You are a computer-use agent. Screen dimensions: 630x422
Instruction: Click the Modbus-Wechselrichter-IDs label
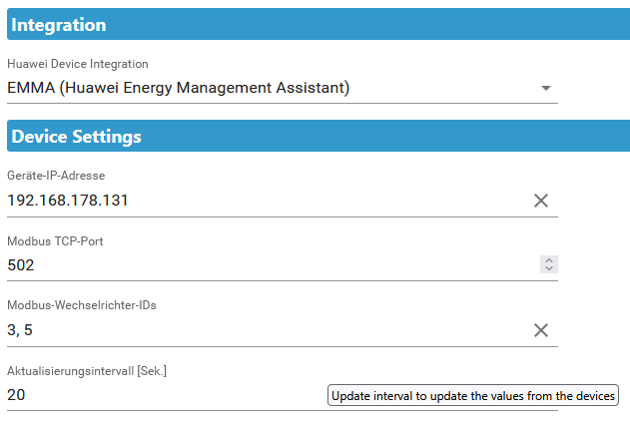pyautogui.click(x=81, y=305)
